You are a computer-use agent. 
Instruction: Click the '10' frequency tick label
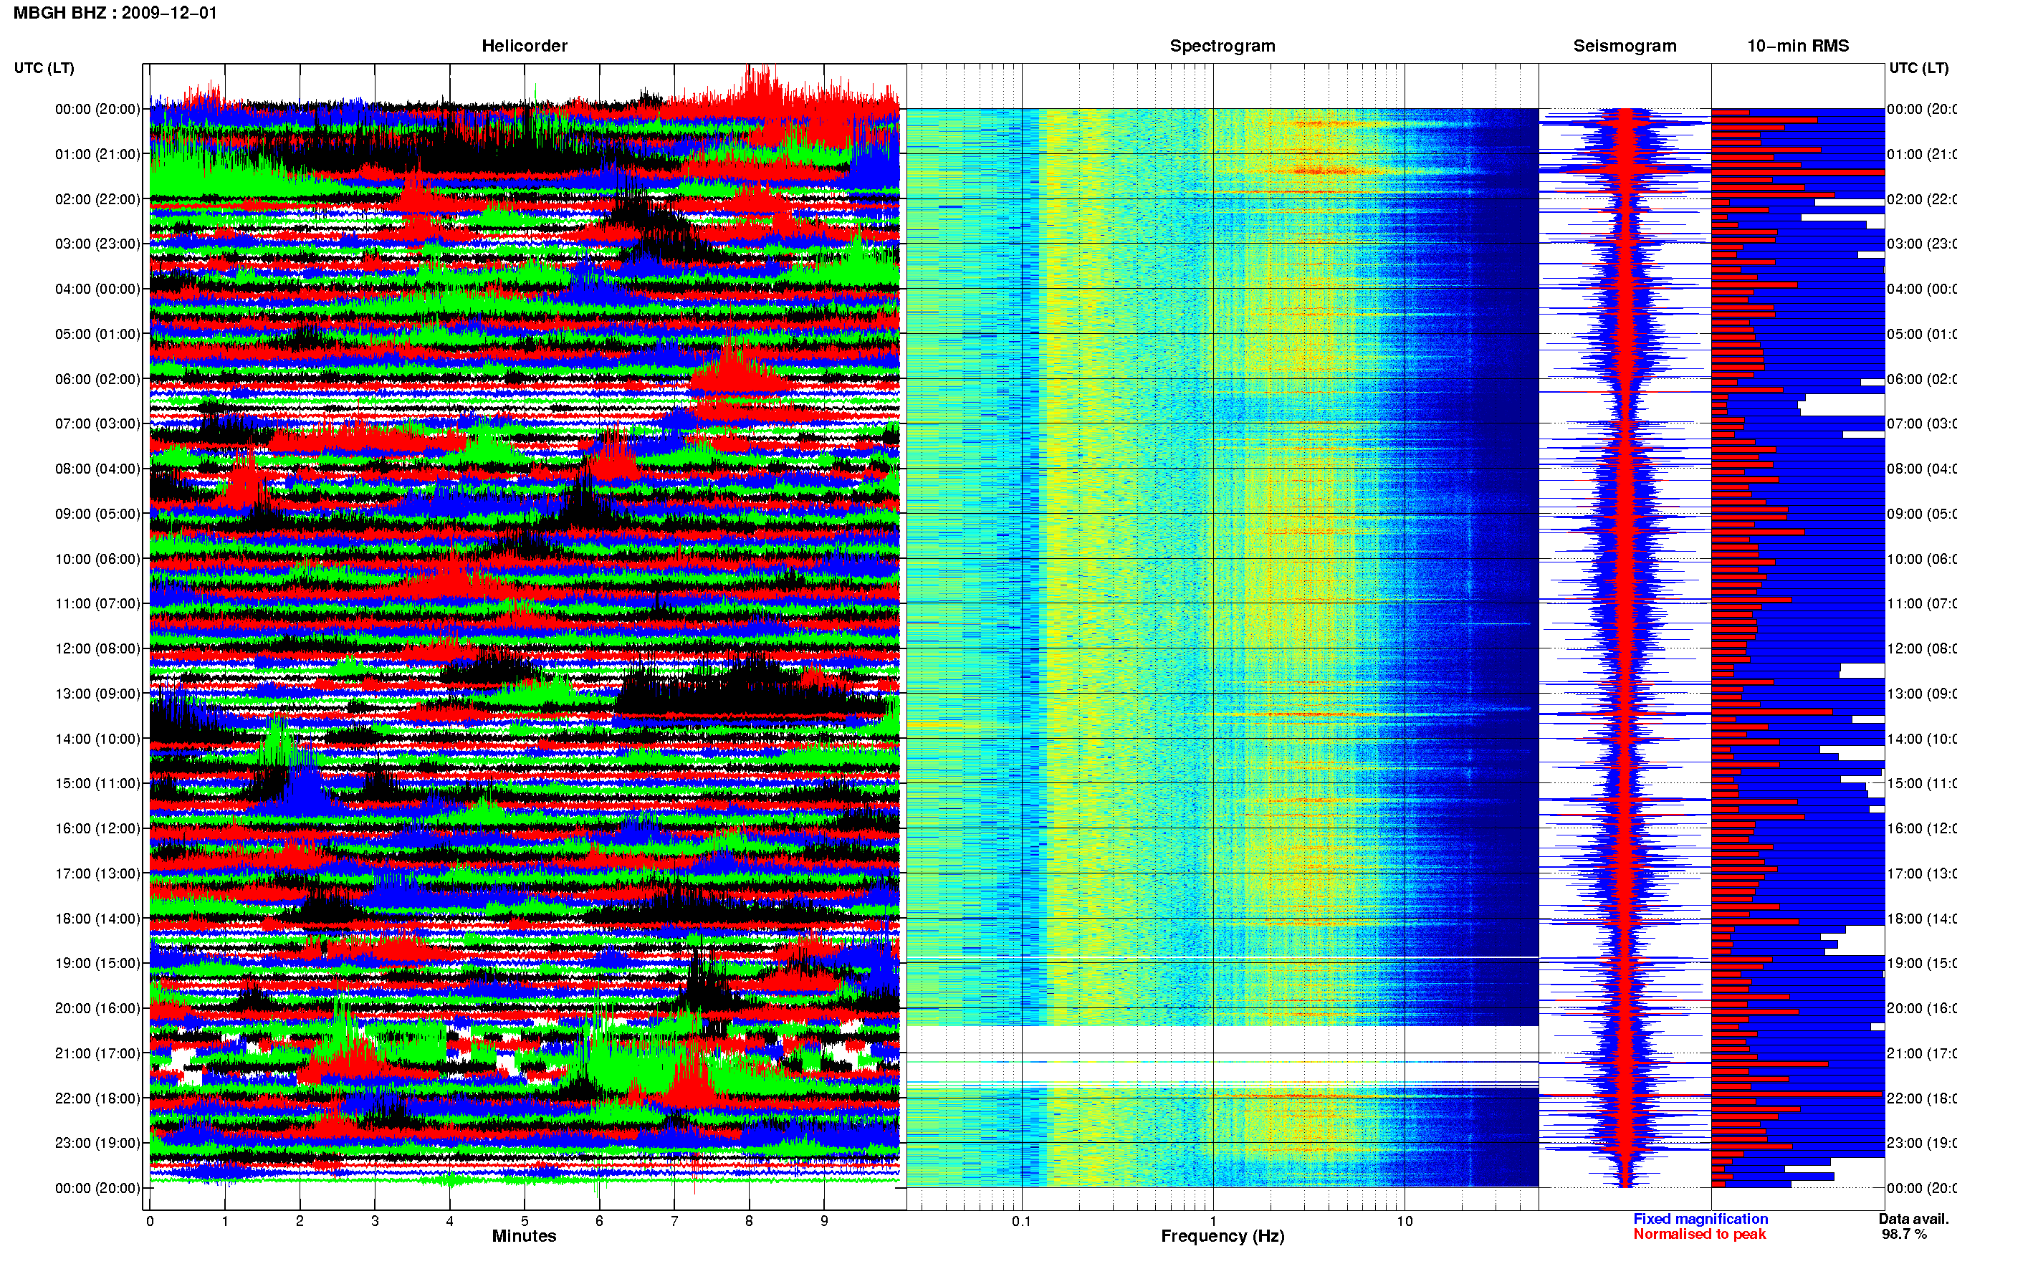pyautogui.click(x=1405, y=1221)
